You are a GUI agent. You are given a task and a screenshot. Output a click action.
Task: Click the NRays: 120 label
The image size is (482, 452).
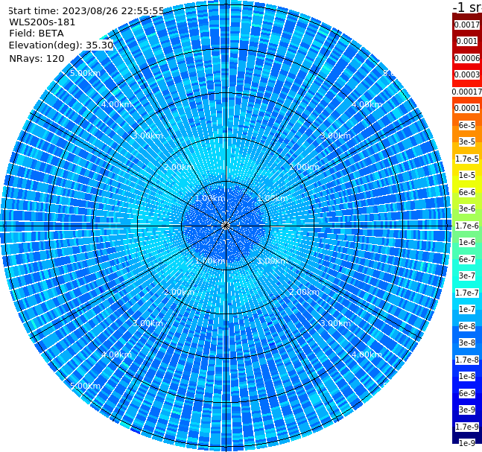(x=37, y=58)
